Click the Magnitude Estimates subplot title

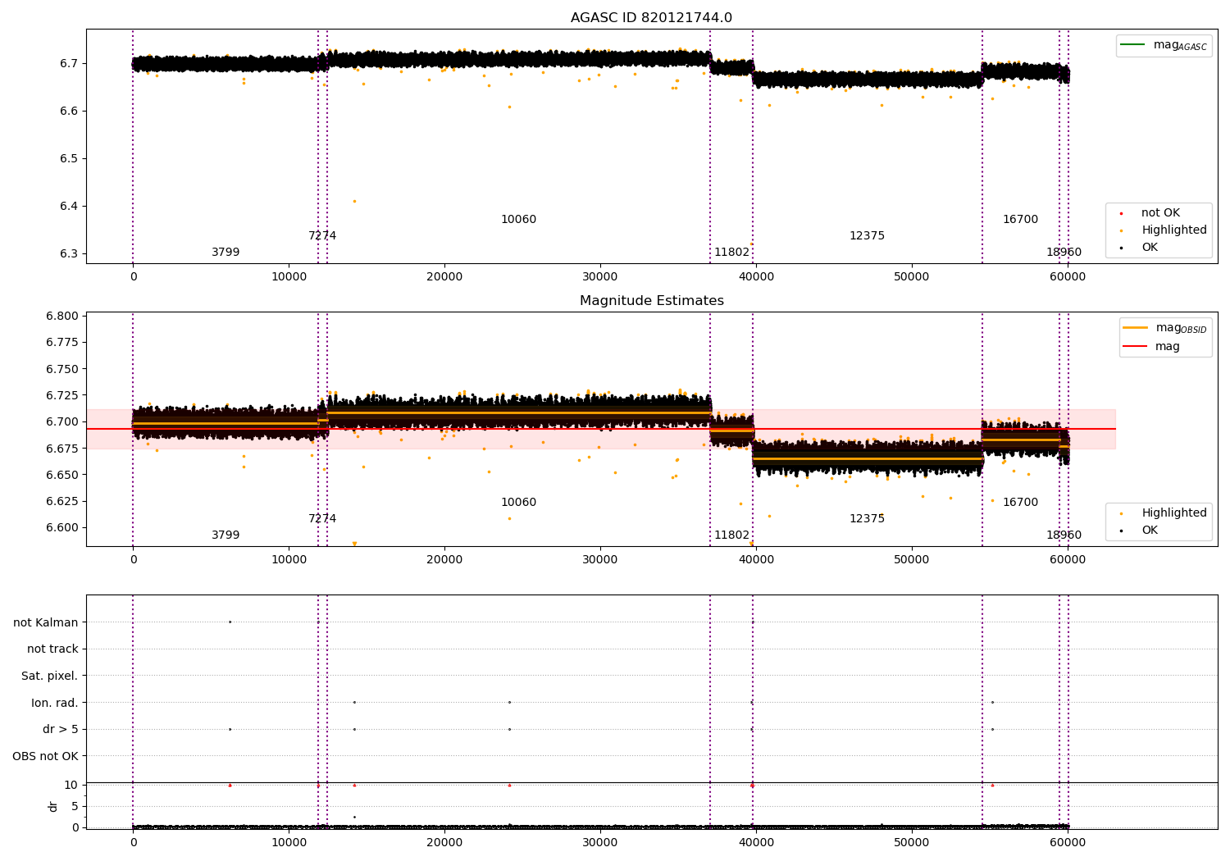pos(651,301)
